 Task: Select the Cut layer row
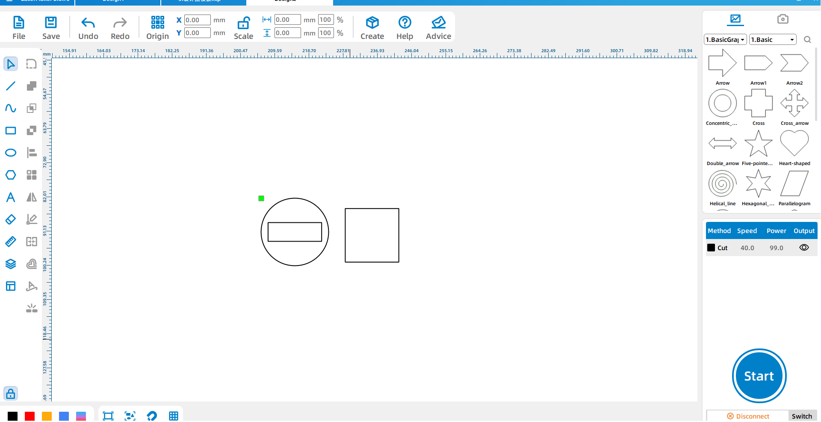click(761, 248)
